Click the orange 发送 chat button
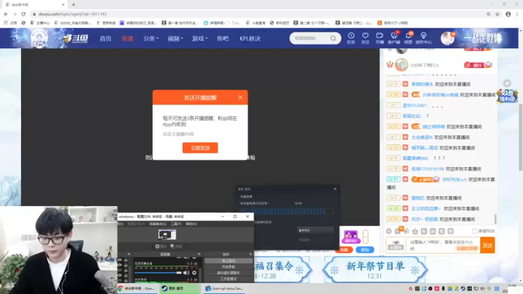 click(487, 246)
